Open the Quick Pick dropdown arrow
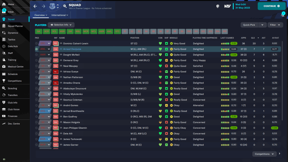The height and width of the screenshot is (162, 288). coord(262,25)
